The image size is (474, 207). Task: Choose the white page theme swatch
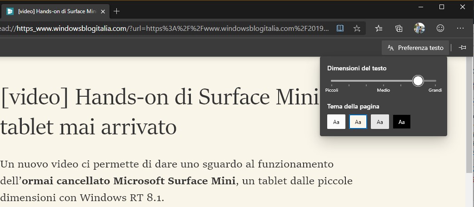click(336, 122)
